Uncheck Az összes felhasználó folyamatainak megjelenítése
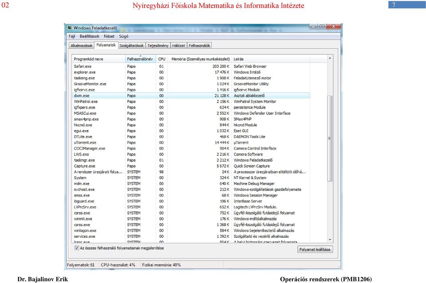 tap(77, 248)
